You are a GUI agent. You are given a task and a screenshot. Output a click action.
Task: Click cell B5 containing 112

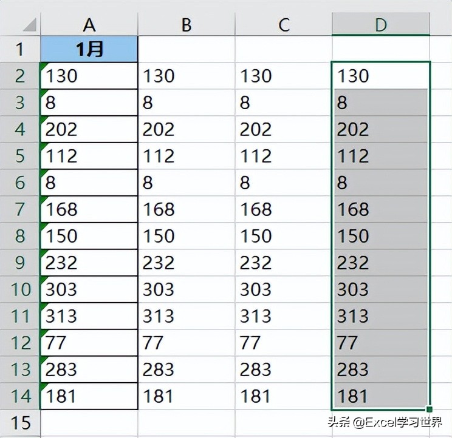[187, 156]
